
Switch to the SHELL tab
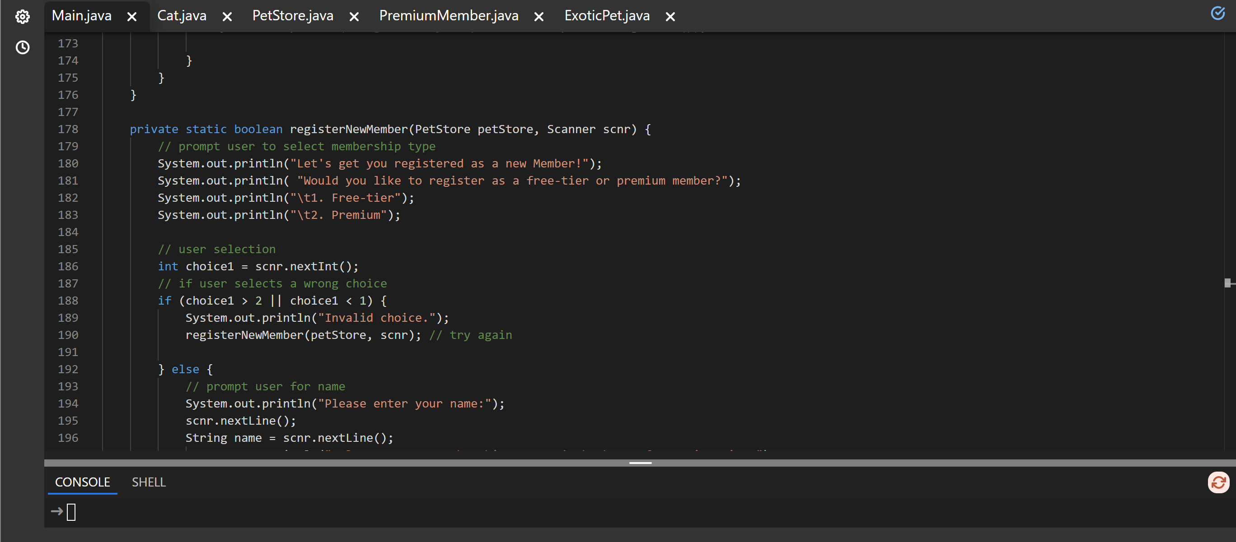coord(149,482)
